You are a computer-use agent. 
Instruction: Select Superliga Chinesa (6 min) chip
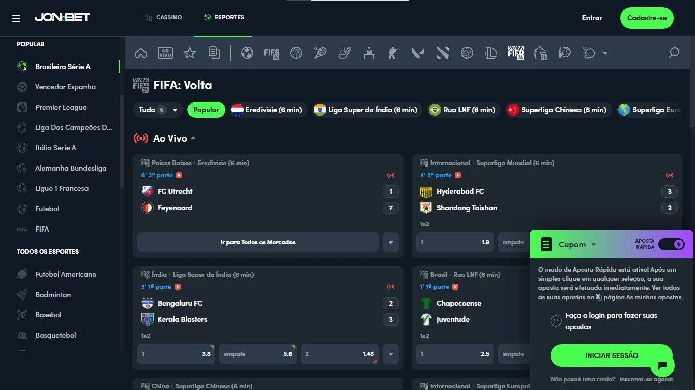coord(558,110)
